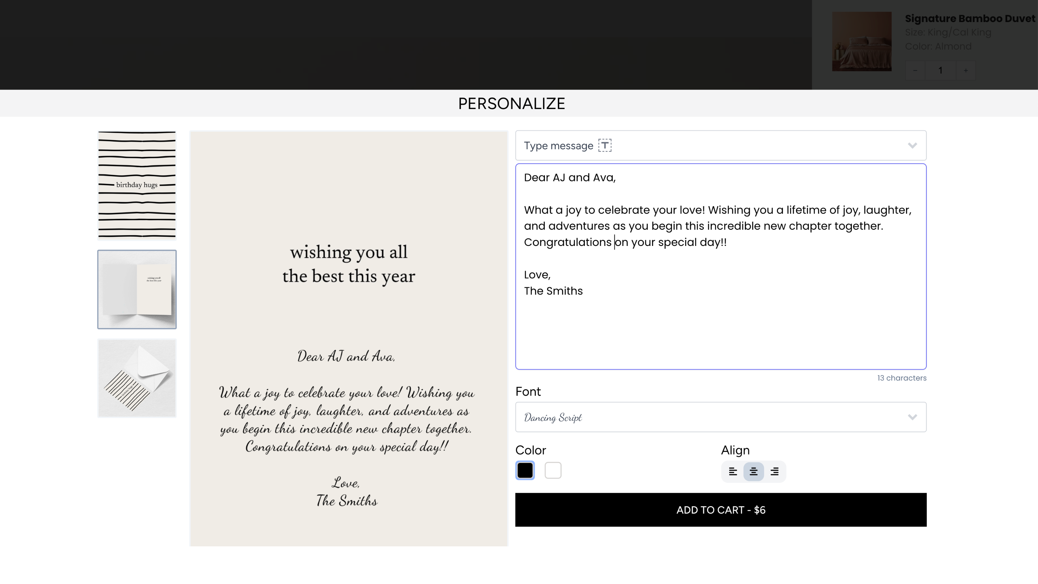View the envelope thumbnail image
This screenshot has width=1038, height=584.
point(137,378)
